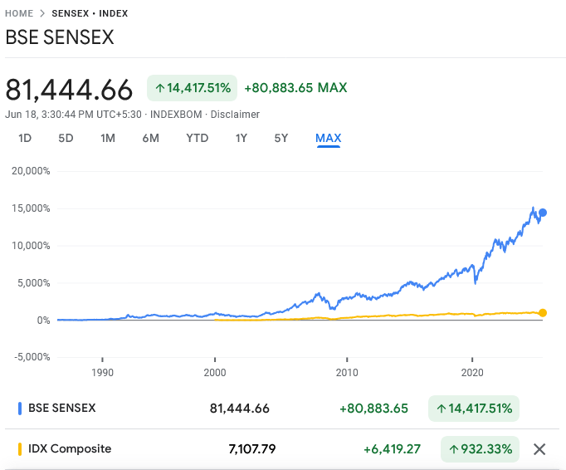The height and width of the screenshot is (470, 566).
Task: Select the 5D time range tab
Action: coord(66,138)
